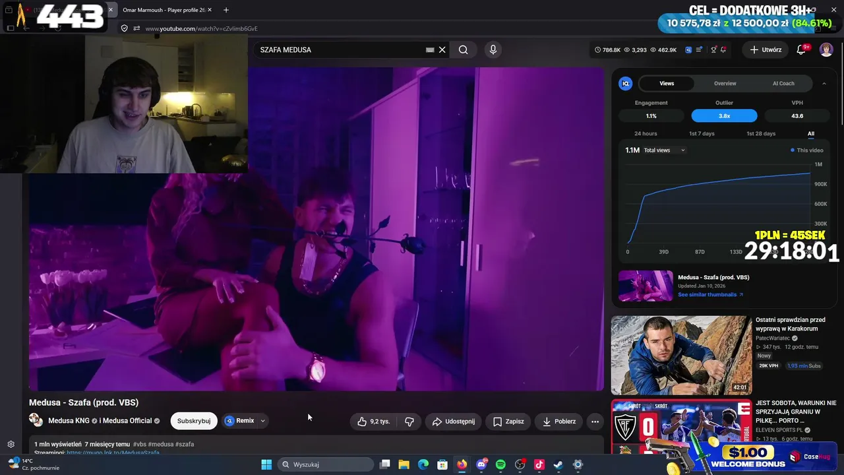
Task: Open the account avatar menu
Action: click(x=826, y=49)
